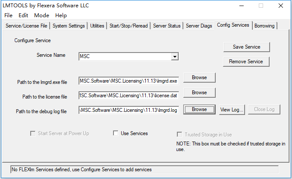Open the Help menu
The image size is (292, 179).
tap(61, 15)
